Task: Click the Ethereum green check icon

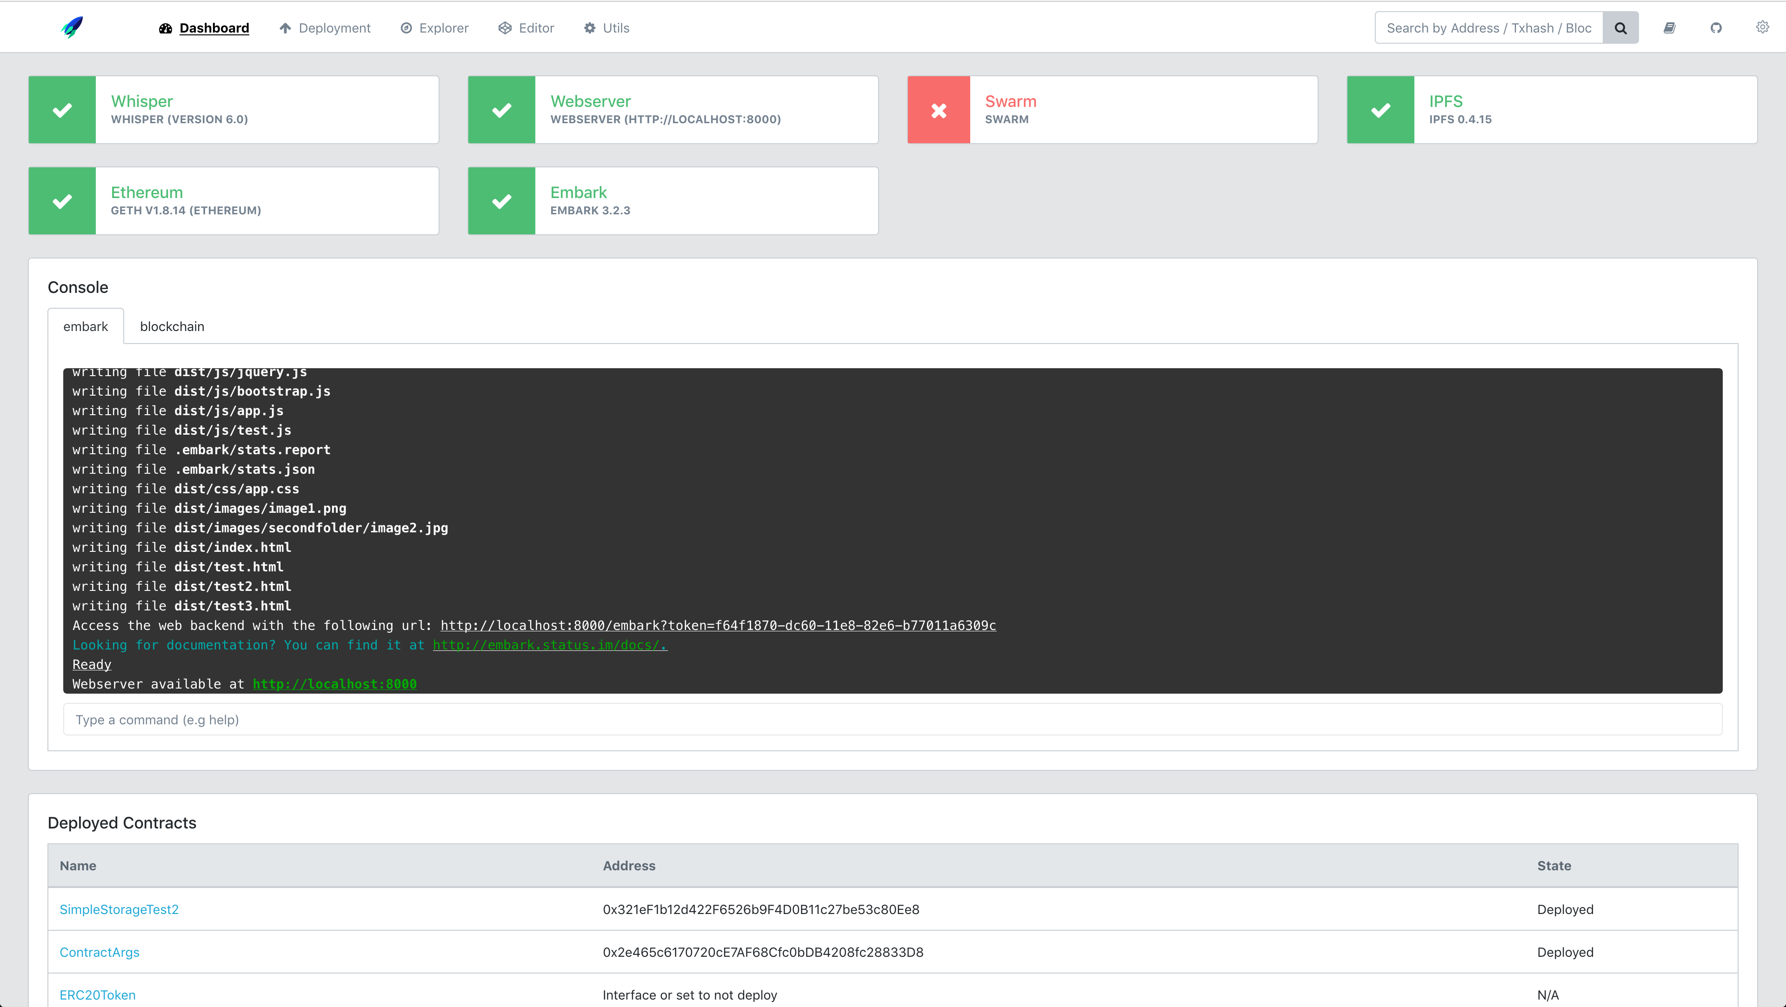Action: [62, 201]
